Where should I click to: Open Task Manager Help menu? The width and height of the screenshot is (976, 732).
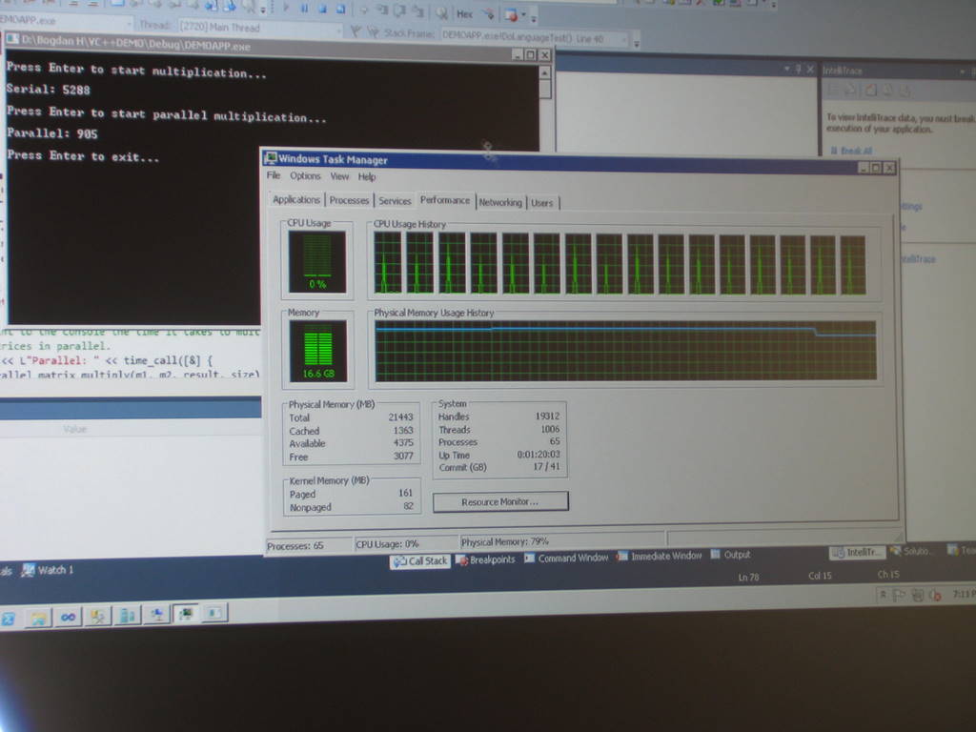click(x=367, y=177)
